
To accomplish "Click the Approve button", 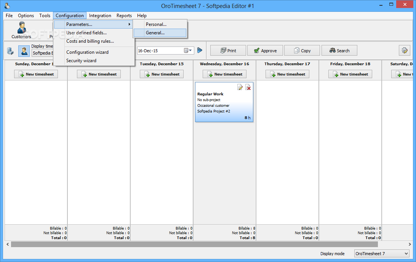I will (265, 50).
